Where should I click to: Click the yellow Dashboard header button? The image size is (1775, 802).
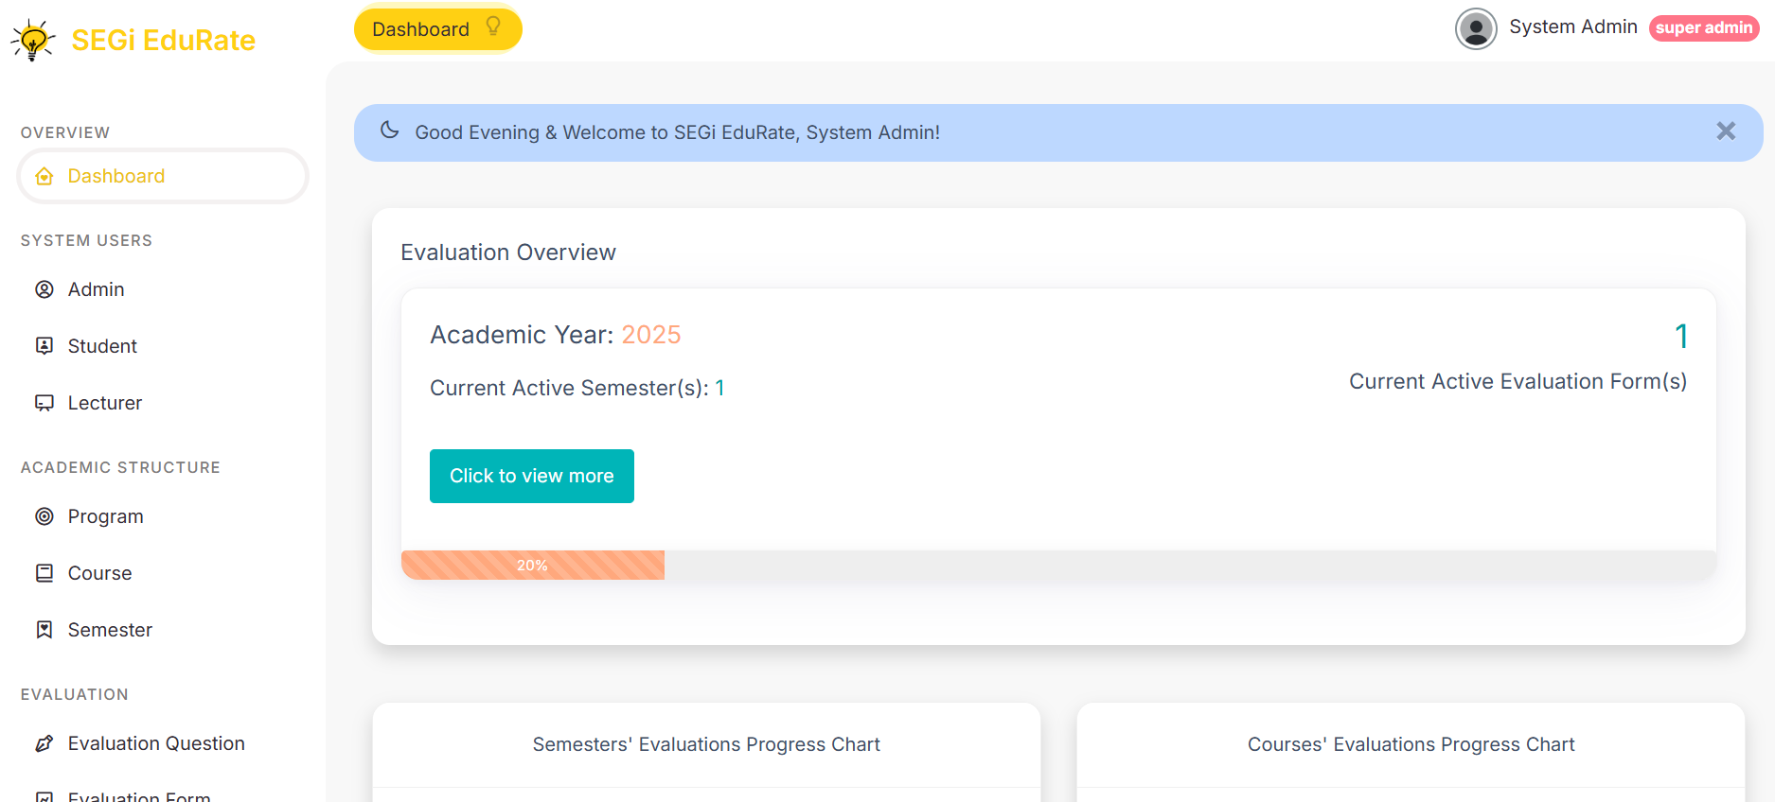coord(421,29)
